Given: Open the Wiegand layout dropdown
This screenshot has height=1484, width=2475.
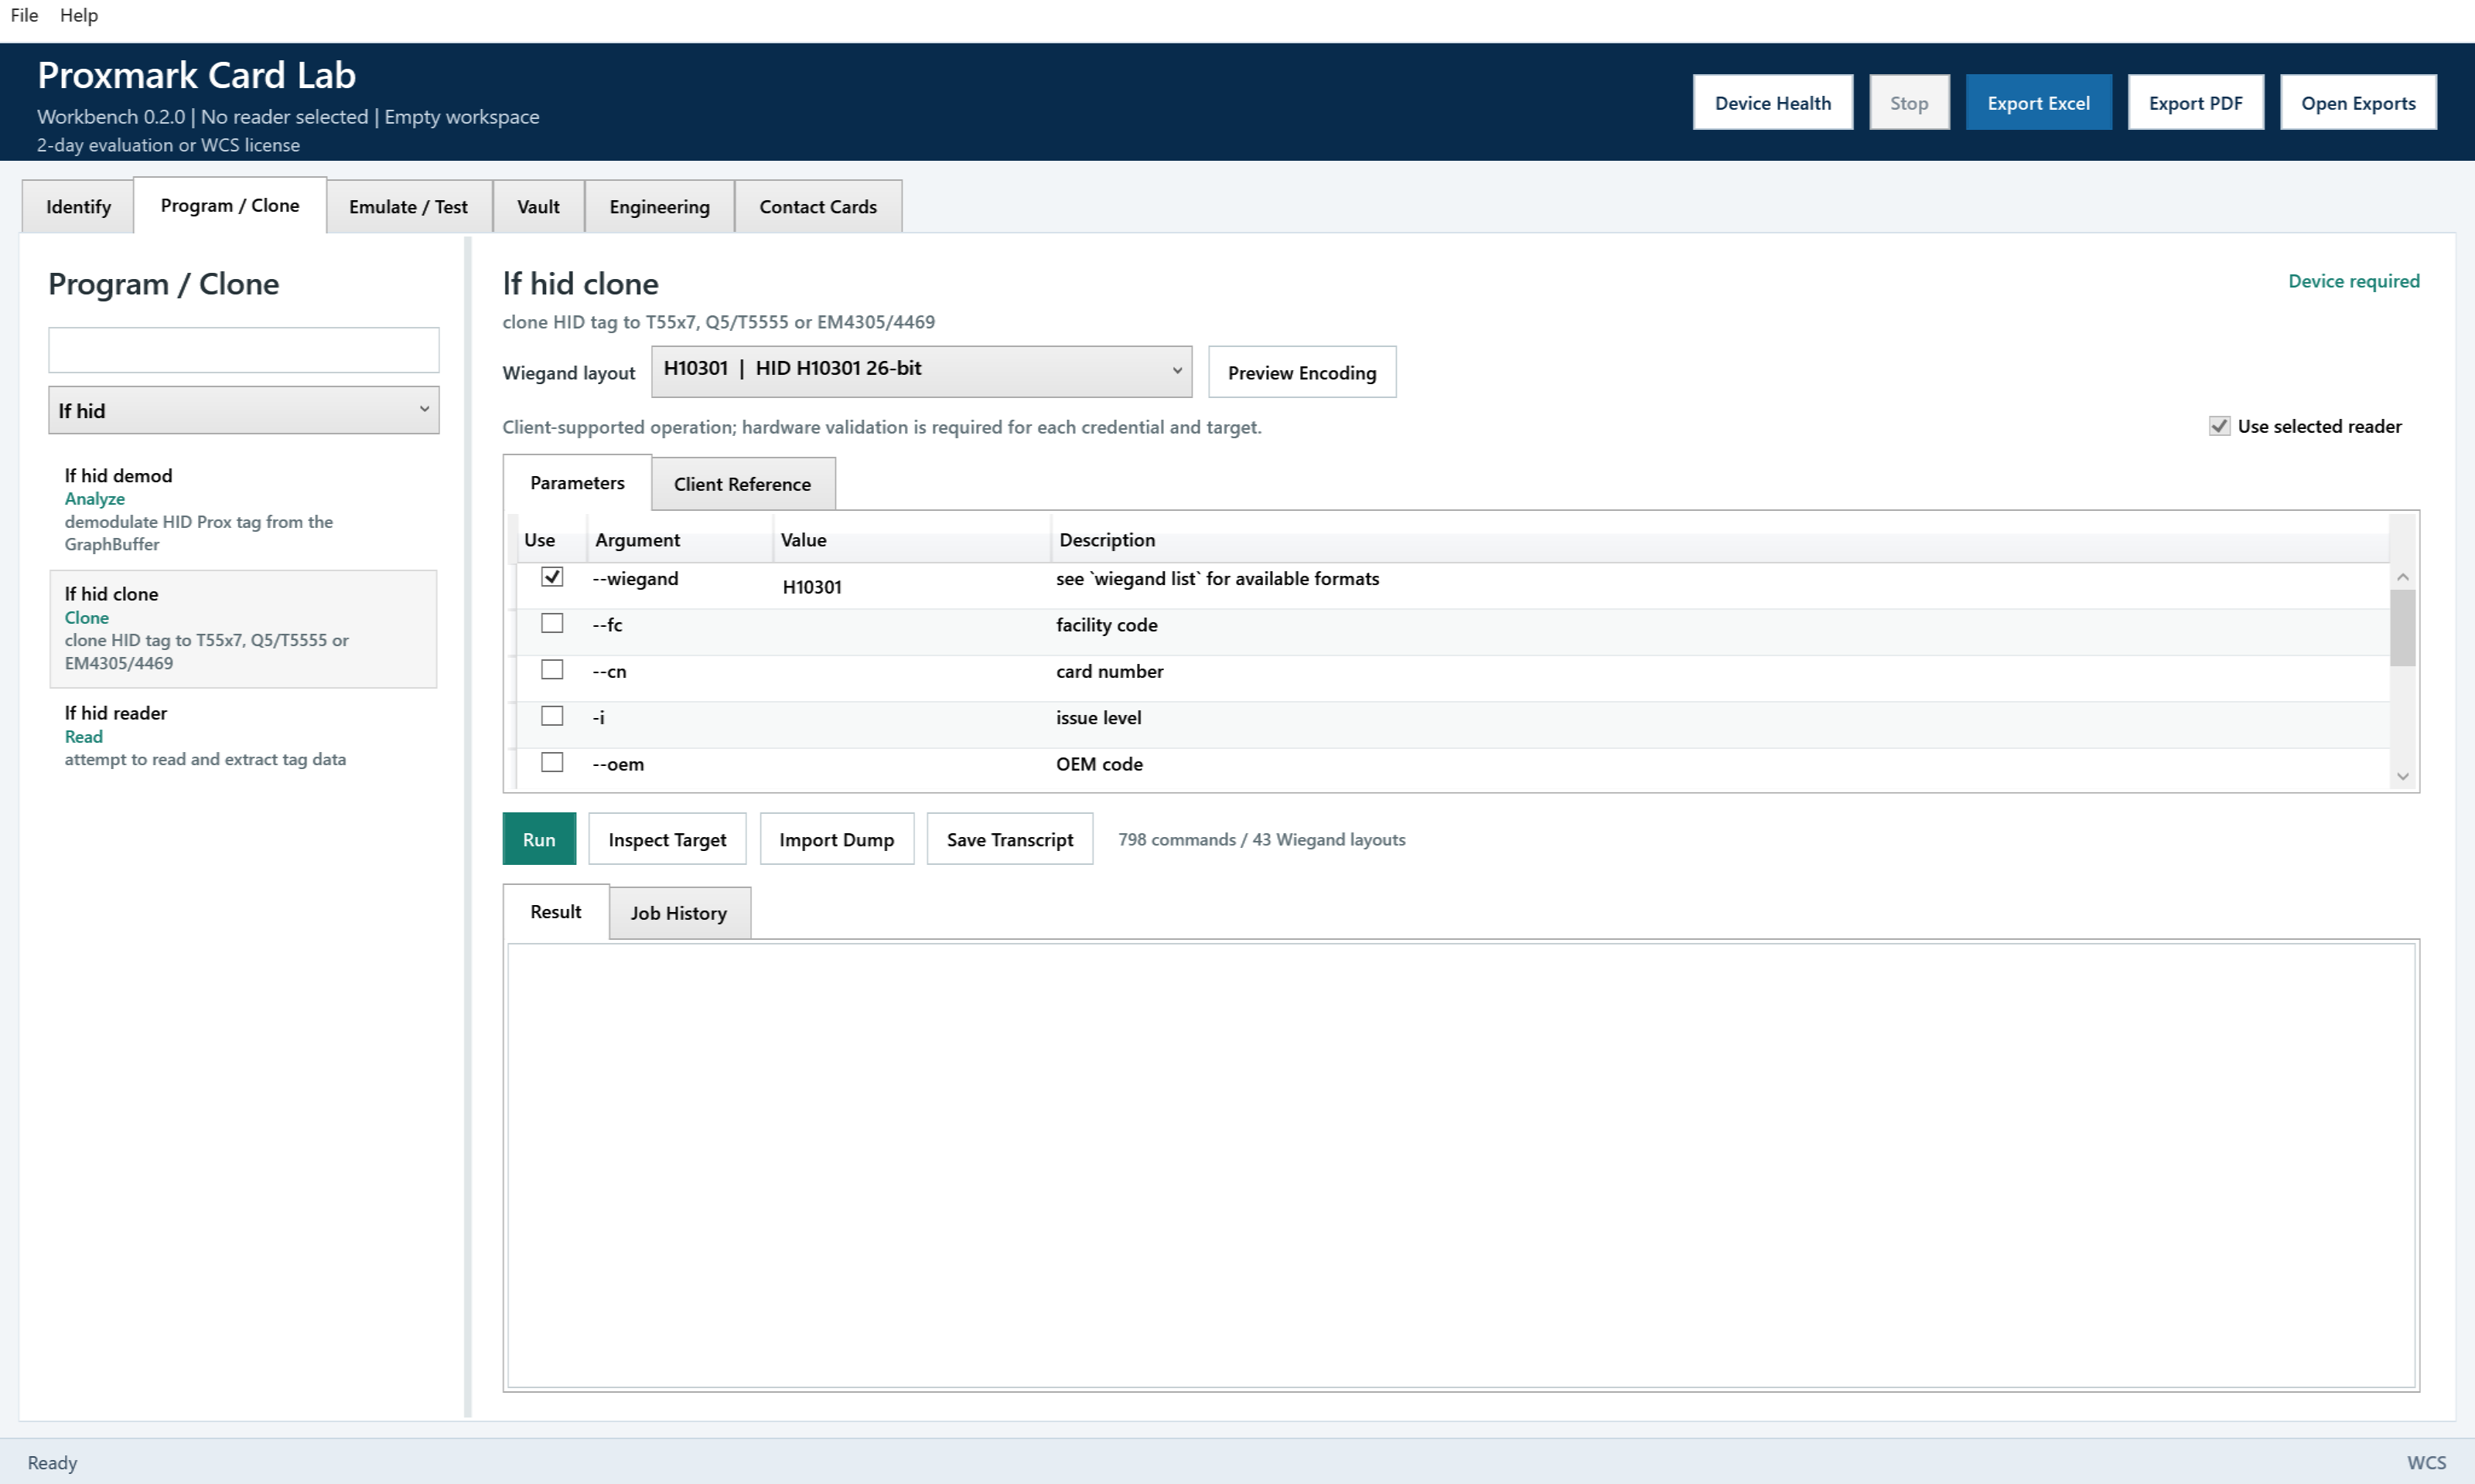Looking at the screenshot, I should 920,372.
